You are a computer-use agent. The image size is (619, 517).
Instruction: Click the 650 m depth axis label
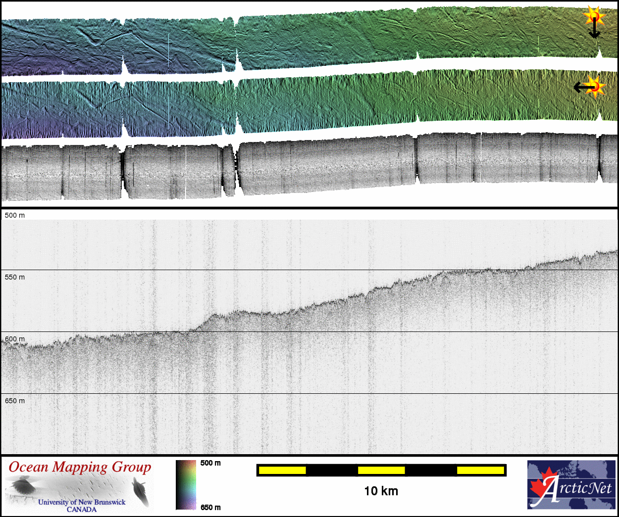pos(15,401)
